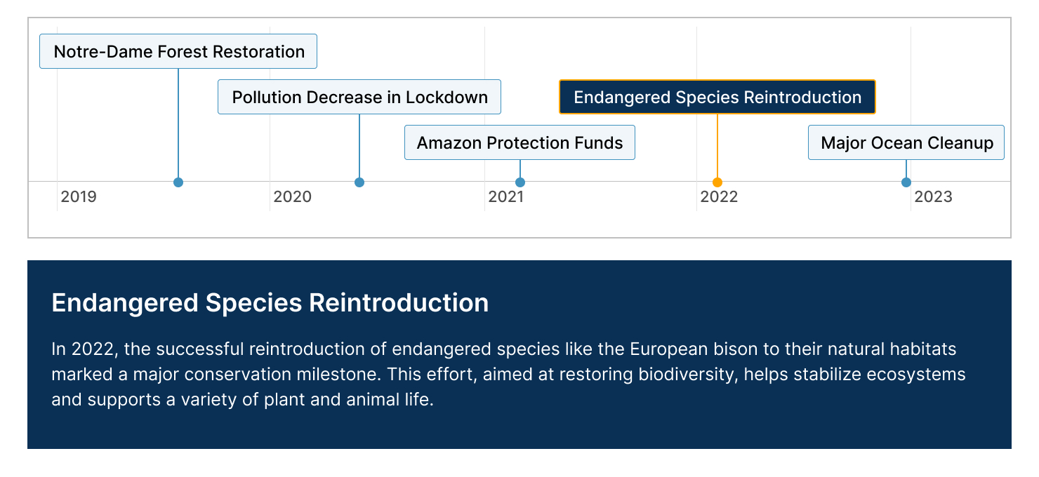Screen dimensions: 1039x477
Task: Click the Notre-Dame Forest Restoration event label
Action: point(178,51)
